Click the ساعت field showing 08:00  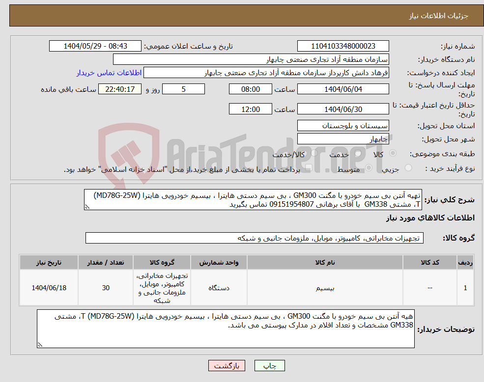(251, 89)
